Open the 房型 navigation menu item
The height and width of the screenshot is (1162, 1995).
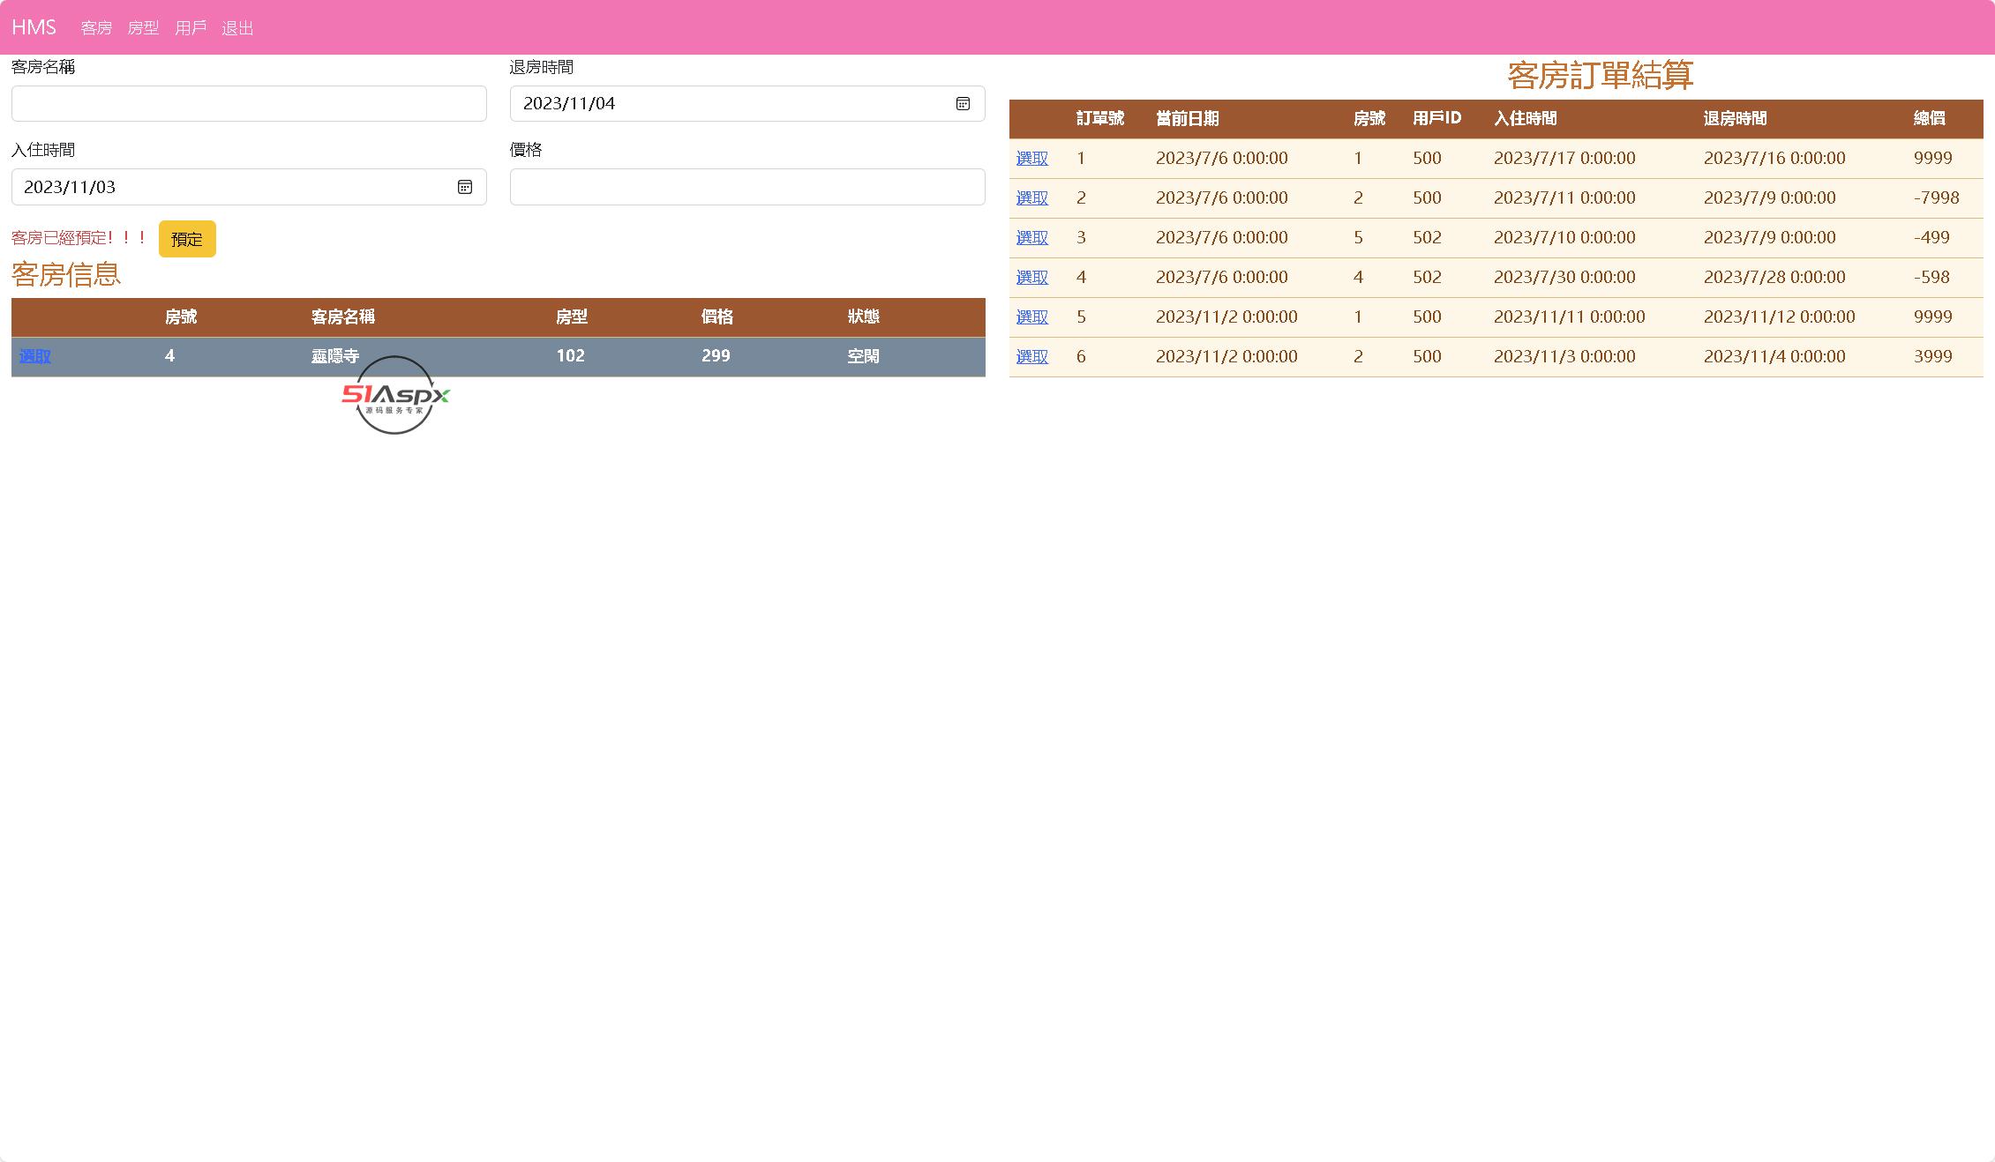[143, 28]
